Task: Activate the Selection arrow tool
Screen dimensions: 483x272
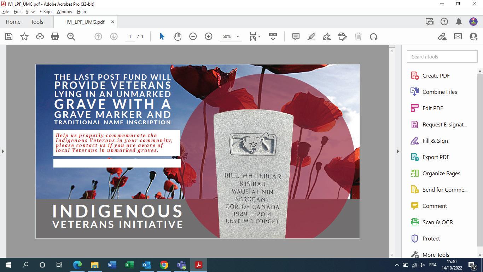Action: pos(162,36)
